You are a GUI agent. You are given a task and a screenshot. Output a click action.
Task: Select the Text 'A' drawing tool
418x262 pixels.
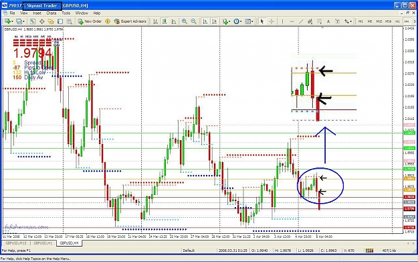[328, 21]
